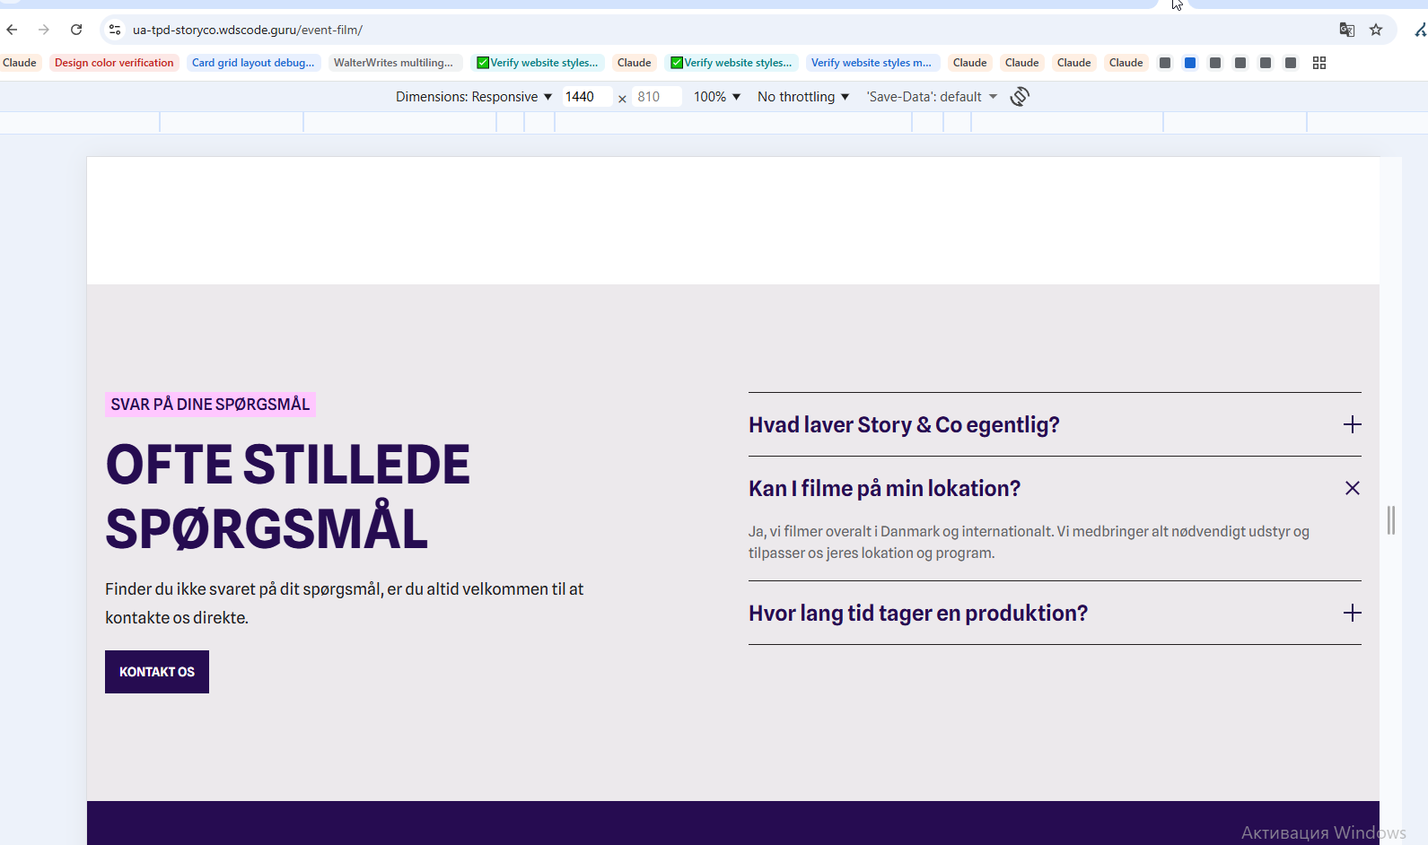Grab the viewport resize handle on right edge
The height and width of the screenshot is (845, 1428).
(1391, 520)
